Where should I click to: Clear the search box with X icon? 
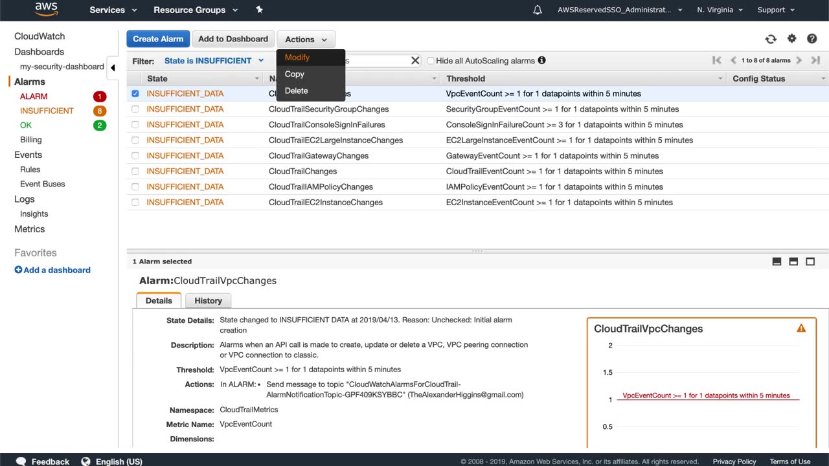[x=415, y=60]
